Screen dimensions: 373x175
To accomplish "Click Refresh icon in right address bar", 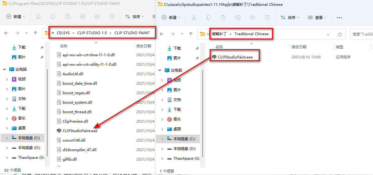I will [x=340, y=34].
